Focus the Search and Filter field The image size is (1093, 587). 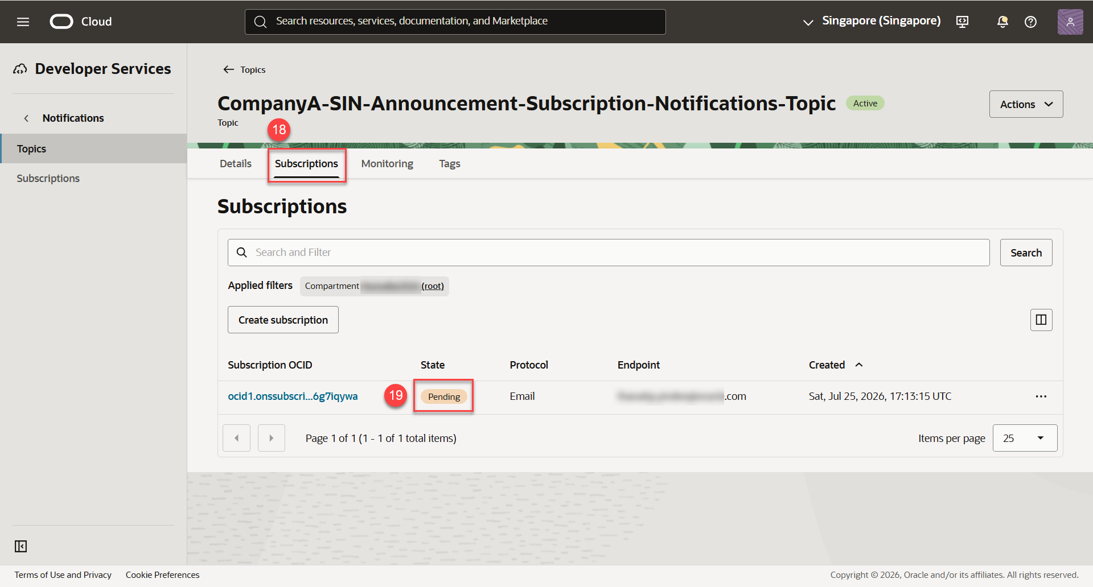pyautogui.click(x=609, y=253)
